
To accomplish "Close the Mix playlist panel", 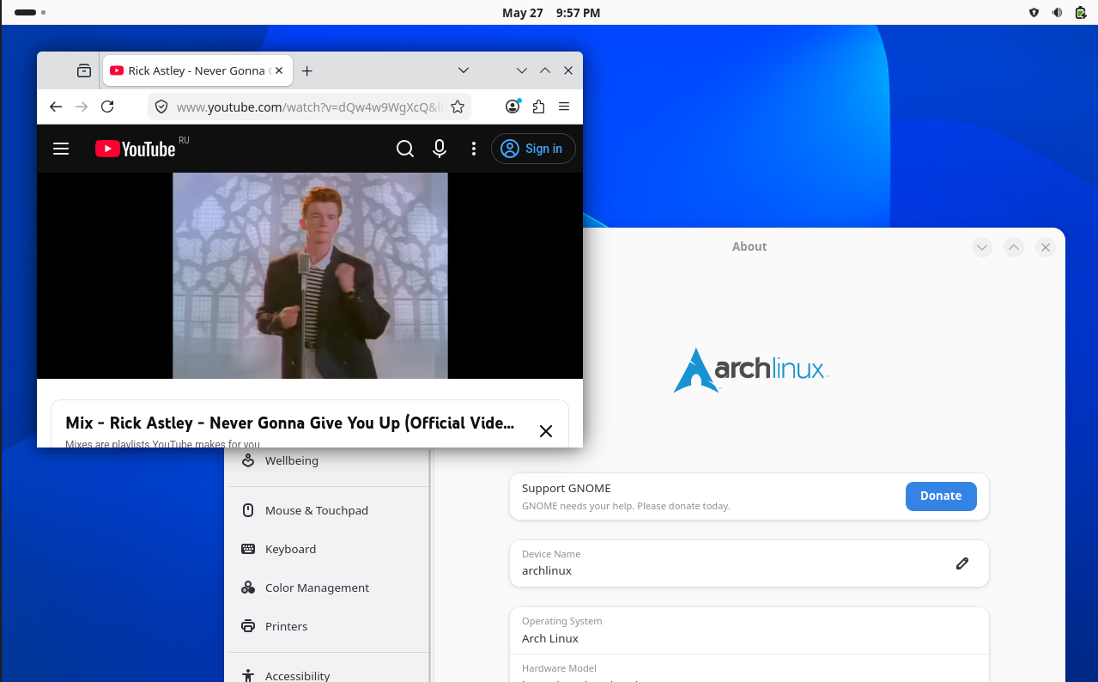I will click(546, 431).
